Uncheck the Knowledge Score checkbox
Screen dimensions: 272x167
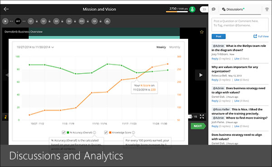click(x=106, y=132)
